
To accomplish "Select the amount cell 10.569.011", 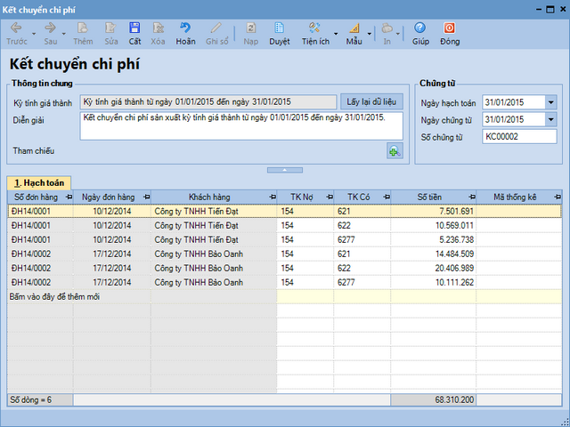I will click(x=434, y=225).
